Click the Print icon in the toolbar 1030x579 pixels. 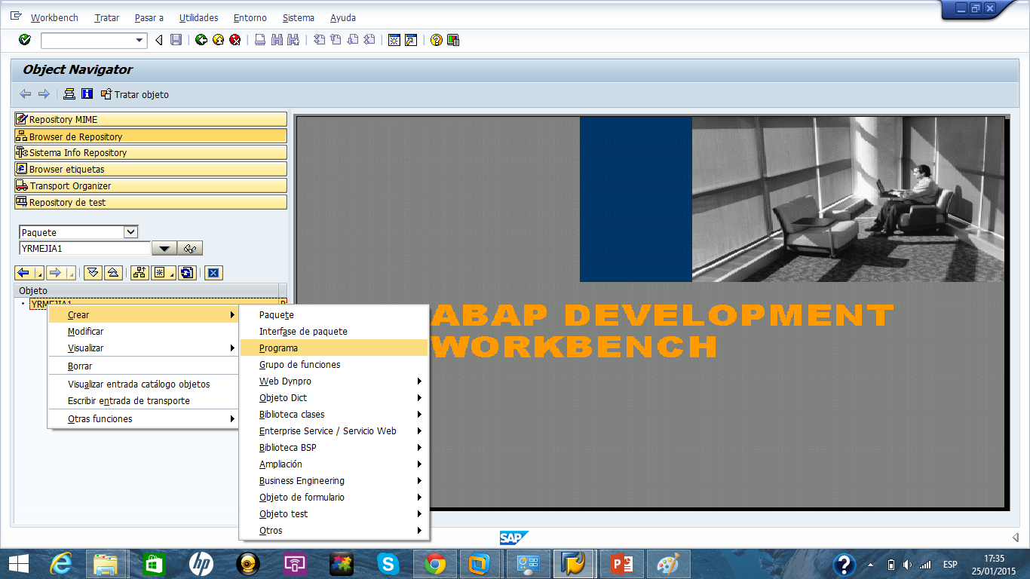pos(259,40)
